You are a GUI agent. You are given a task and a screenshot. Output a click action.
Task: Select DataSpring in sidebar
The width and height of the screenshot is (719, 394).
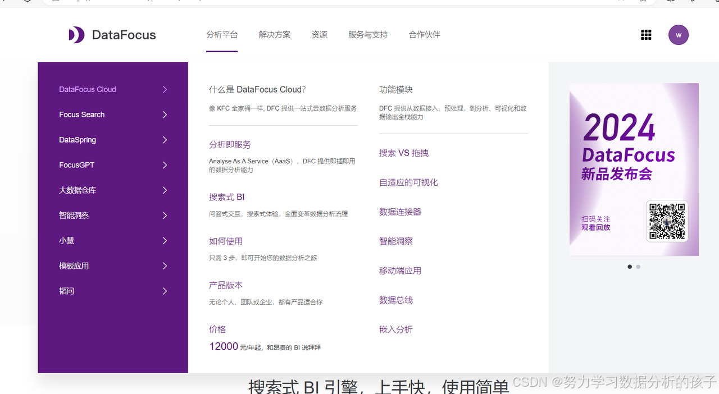click(78, 140)
